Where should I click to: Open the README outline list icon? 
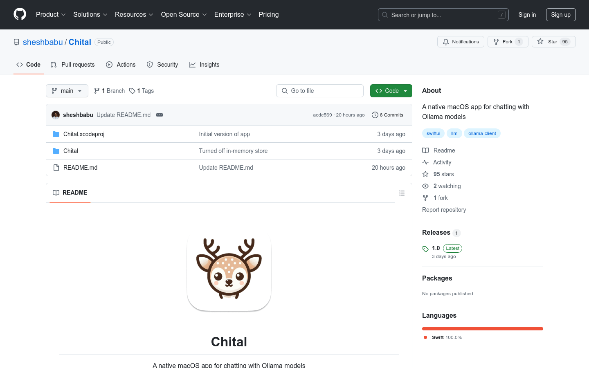(x=402, y=193)
